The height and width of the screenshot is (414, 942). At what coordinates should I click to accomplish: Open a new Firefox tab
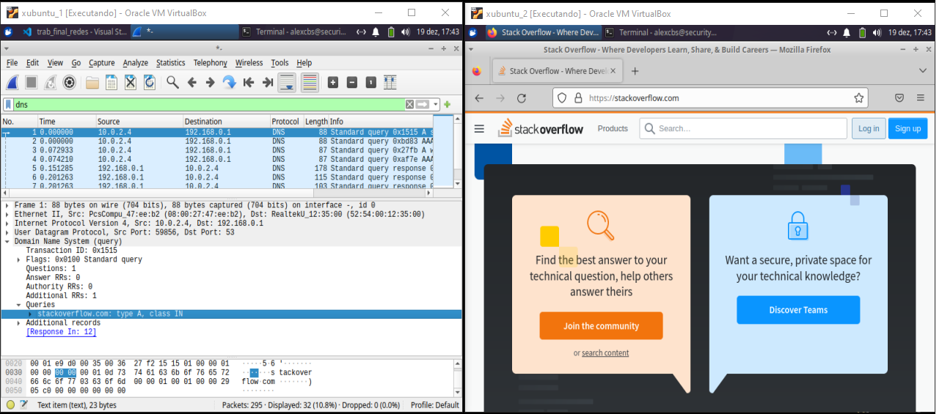click(635, 71)
